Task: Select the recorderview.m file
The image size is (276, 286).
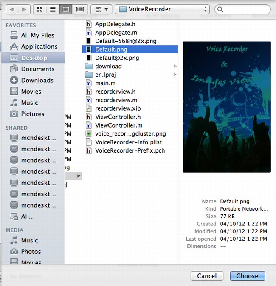Action: (x=130, y=100)
